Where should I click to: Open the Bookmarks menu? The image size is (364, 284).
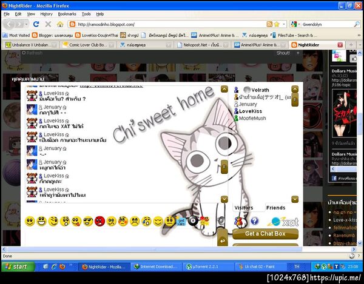67,14
